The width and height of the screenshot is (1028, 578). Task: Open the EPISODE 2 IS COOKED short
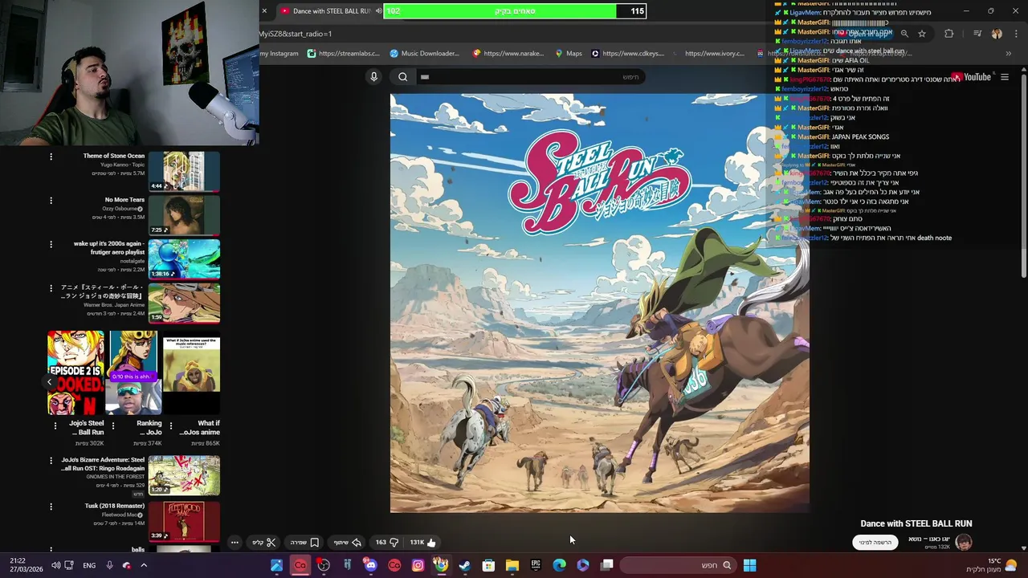point(75,372)
